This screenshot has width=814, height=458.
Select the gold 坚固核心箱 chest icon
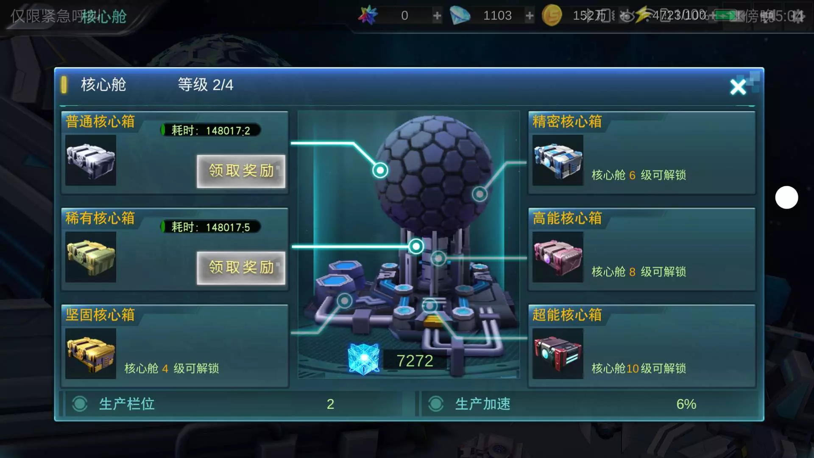pyautogui.click(x=91, y=354)
